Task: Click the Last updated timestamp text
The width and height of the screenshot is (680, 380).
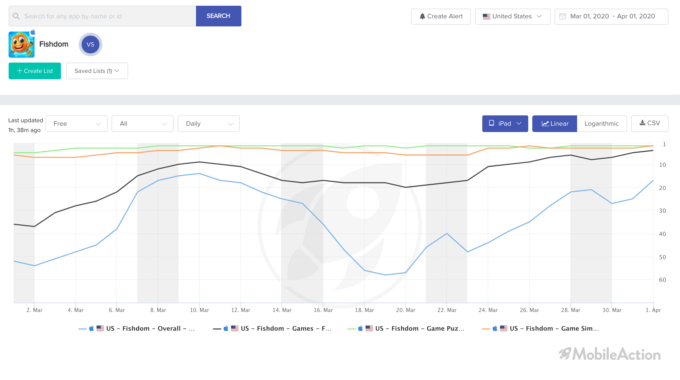Action: pos(26,125)
